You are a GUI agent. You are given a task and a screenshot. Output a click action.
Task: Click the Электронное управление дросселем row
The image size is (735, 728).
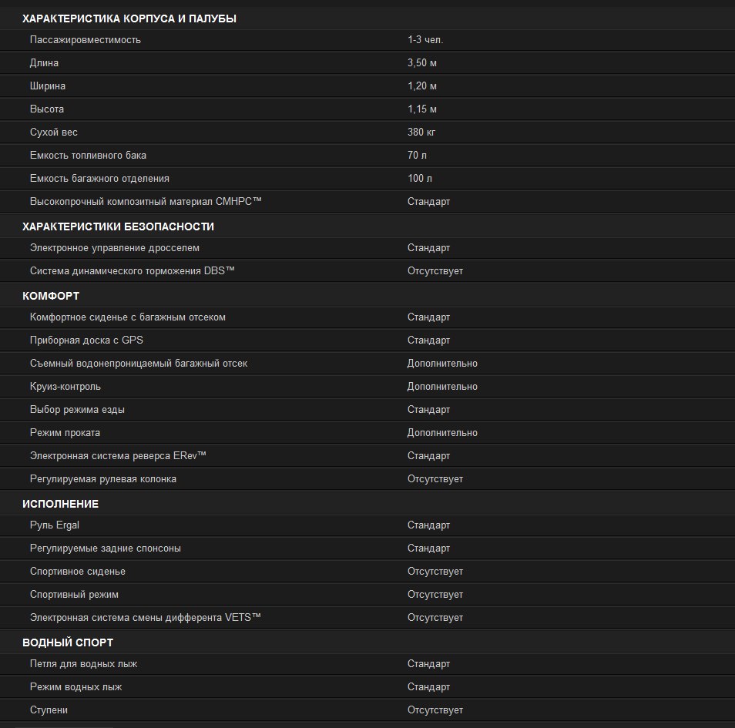[x=367, y=248]
